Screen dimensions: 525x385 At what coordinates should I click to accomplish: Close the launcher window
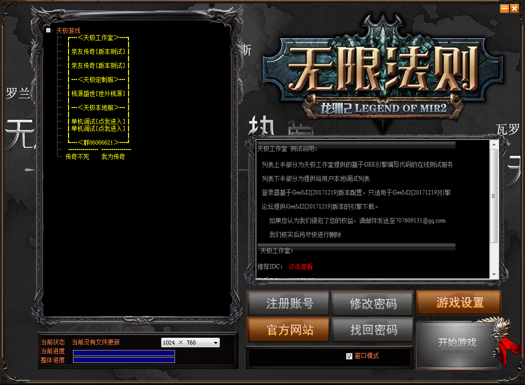[514, 8]
